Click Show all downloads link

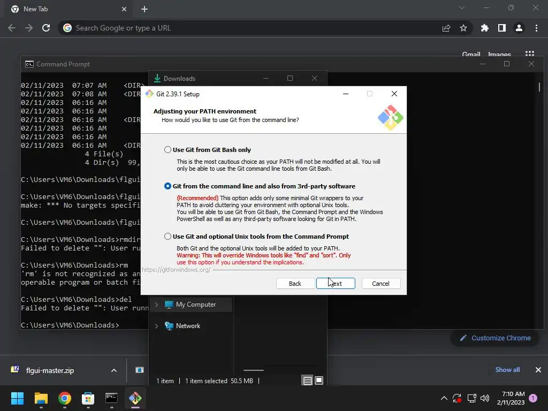coord(507,370)
